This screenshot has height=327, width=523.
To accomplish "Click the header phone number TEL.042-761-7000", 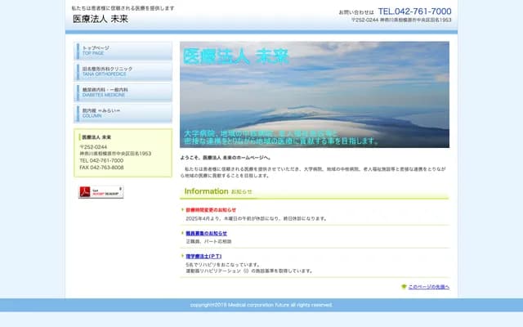I will [x=414, y=11].
